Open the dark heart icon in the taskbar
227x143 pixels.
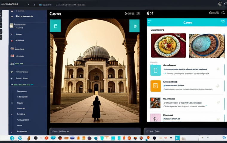point(171,138)
